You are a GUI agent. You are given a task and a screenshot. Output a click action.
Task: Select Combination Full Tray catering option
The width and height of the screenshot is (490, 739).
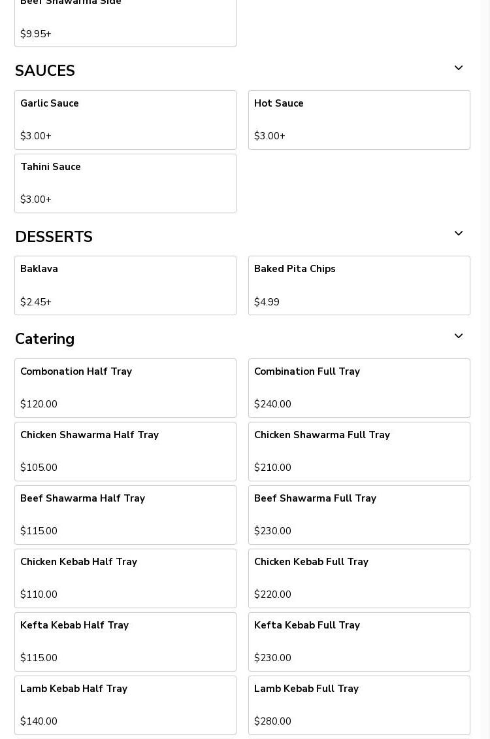click(x=359, y=388)
